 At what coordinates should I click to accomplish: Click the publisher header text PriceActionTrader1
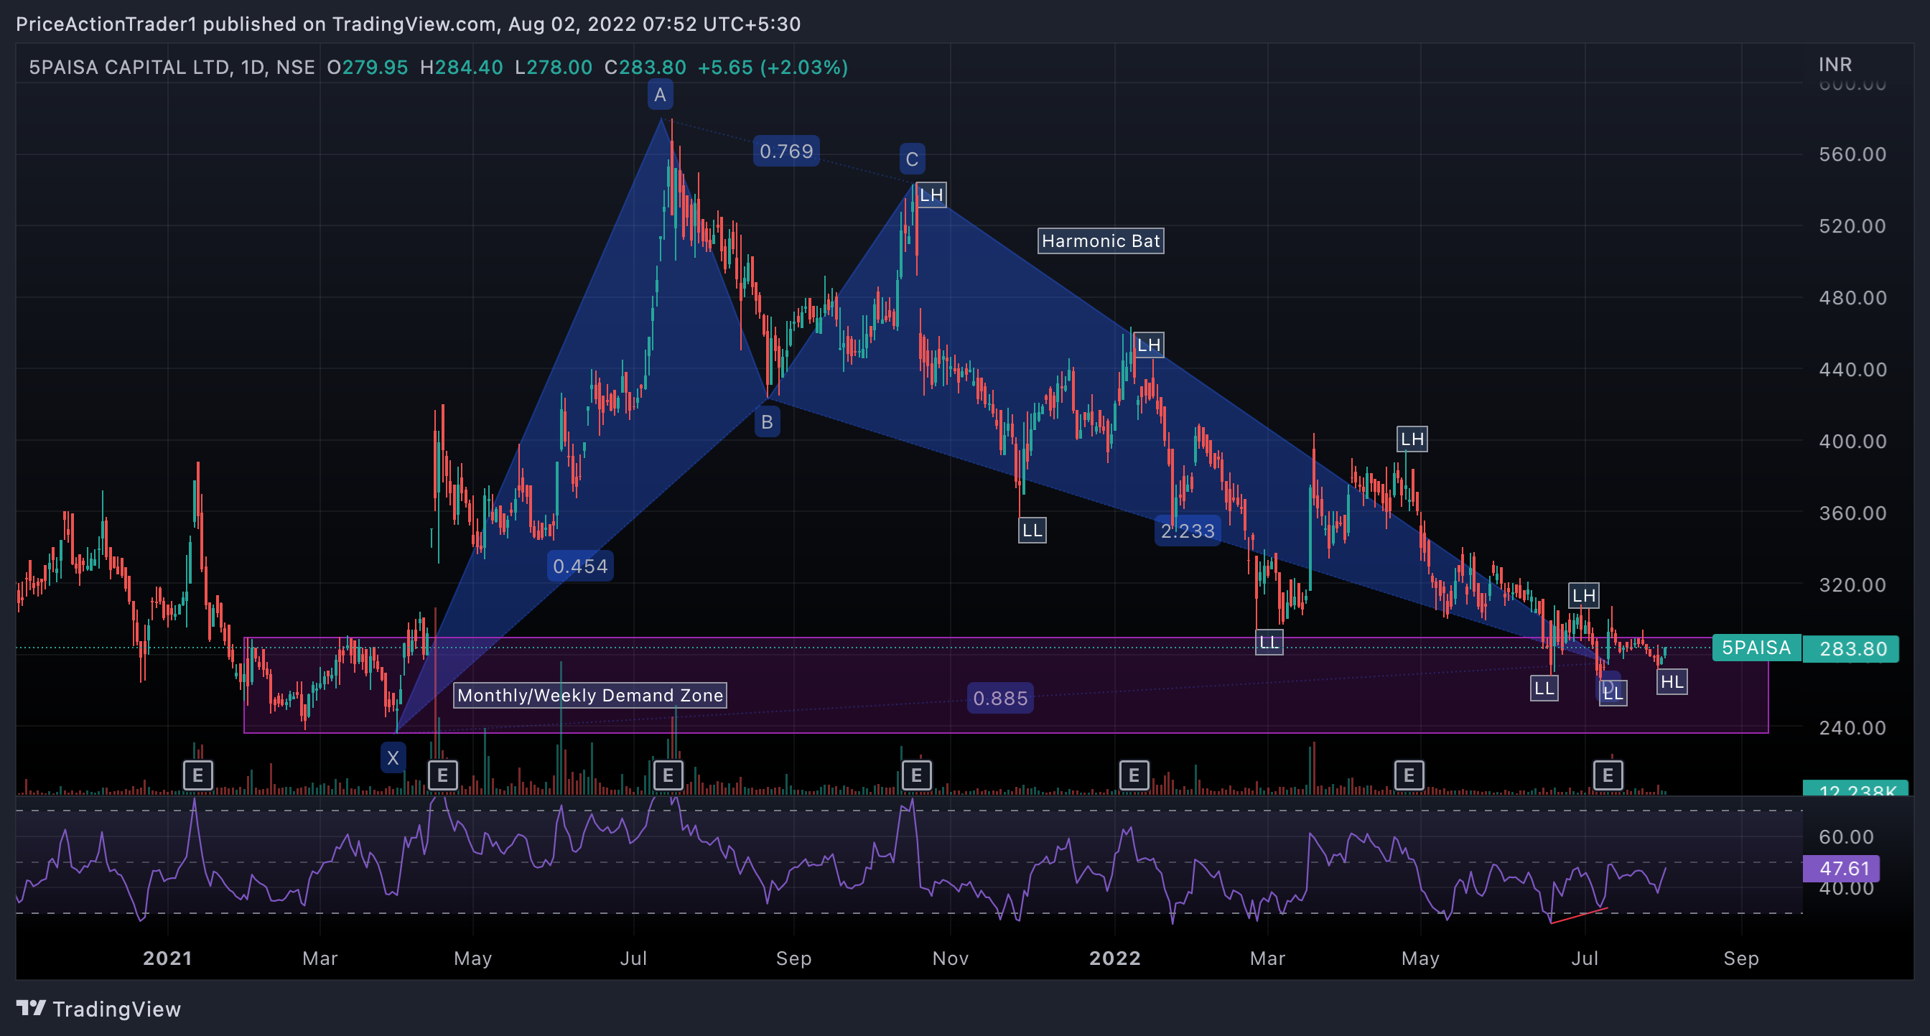click(106, 24)
